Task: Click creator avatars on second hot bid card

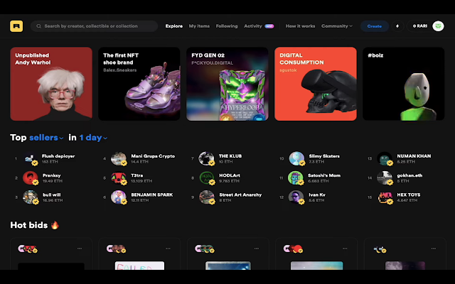Action: [116, 248]
